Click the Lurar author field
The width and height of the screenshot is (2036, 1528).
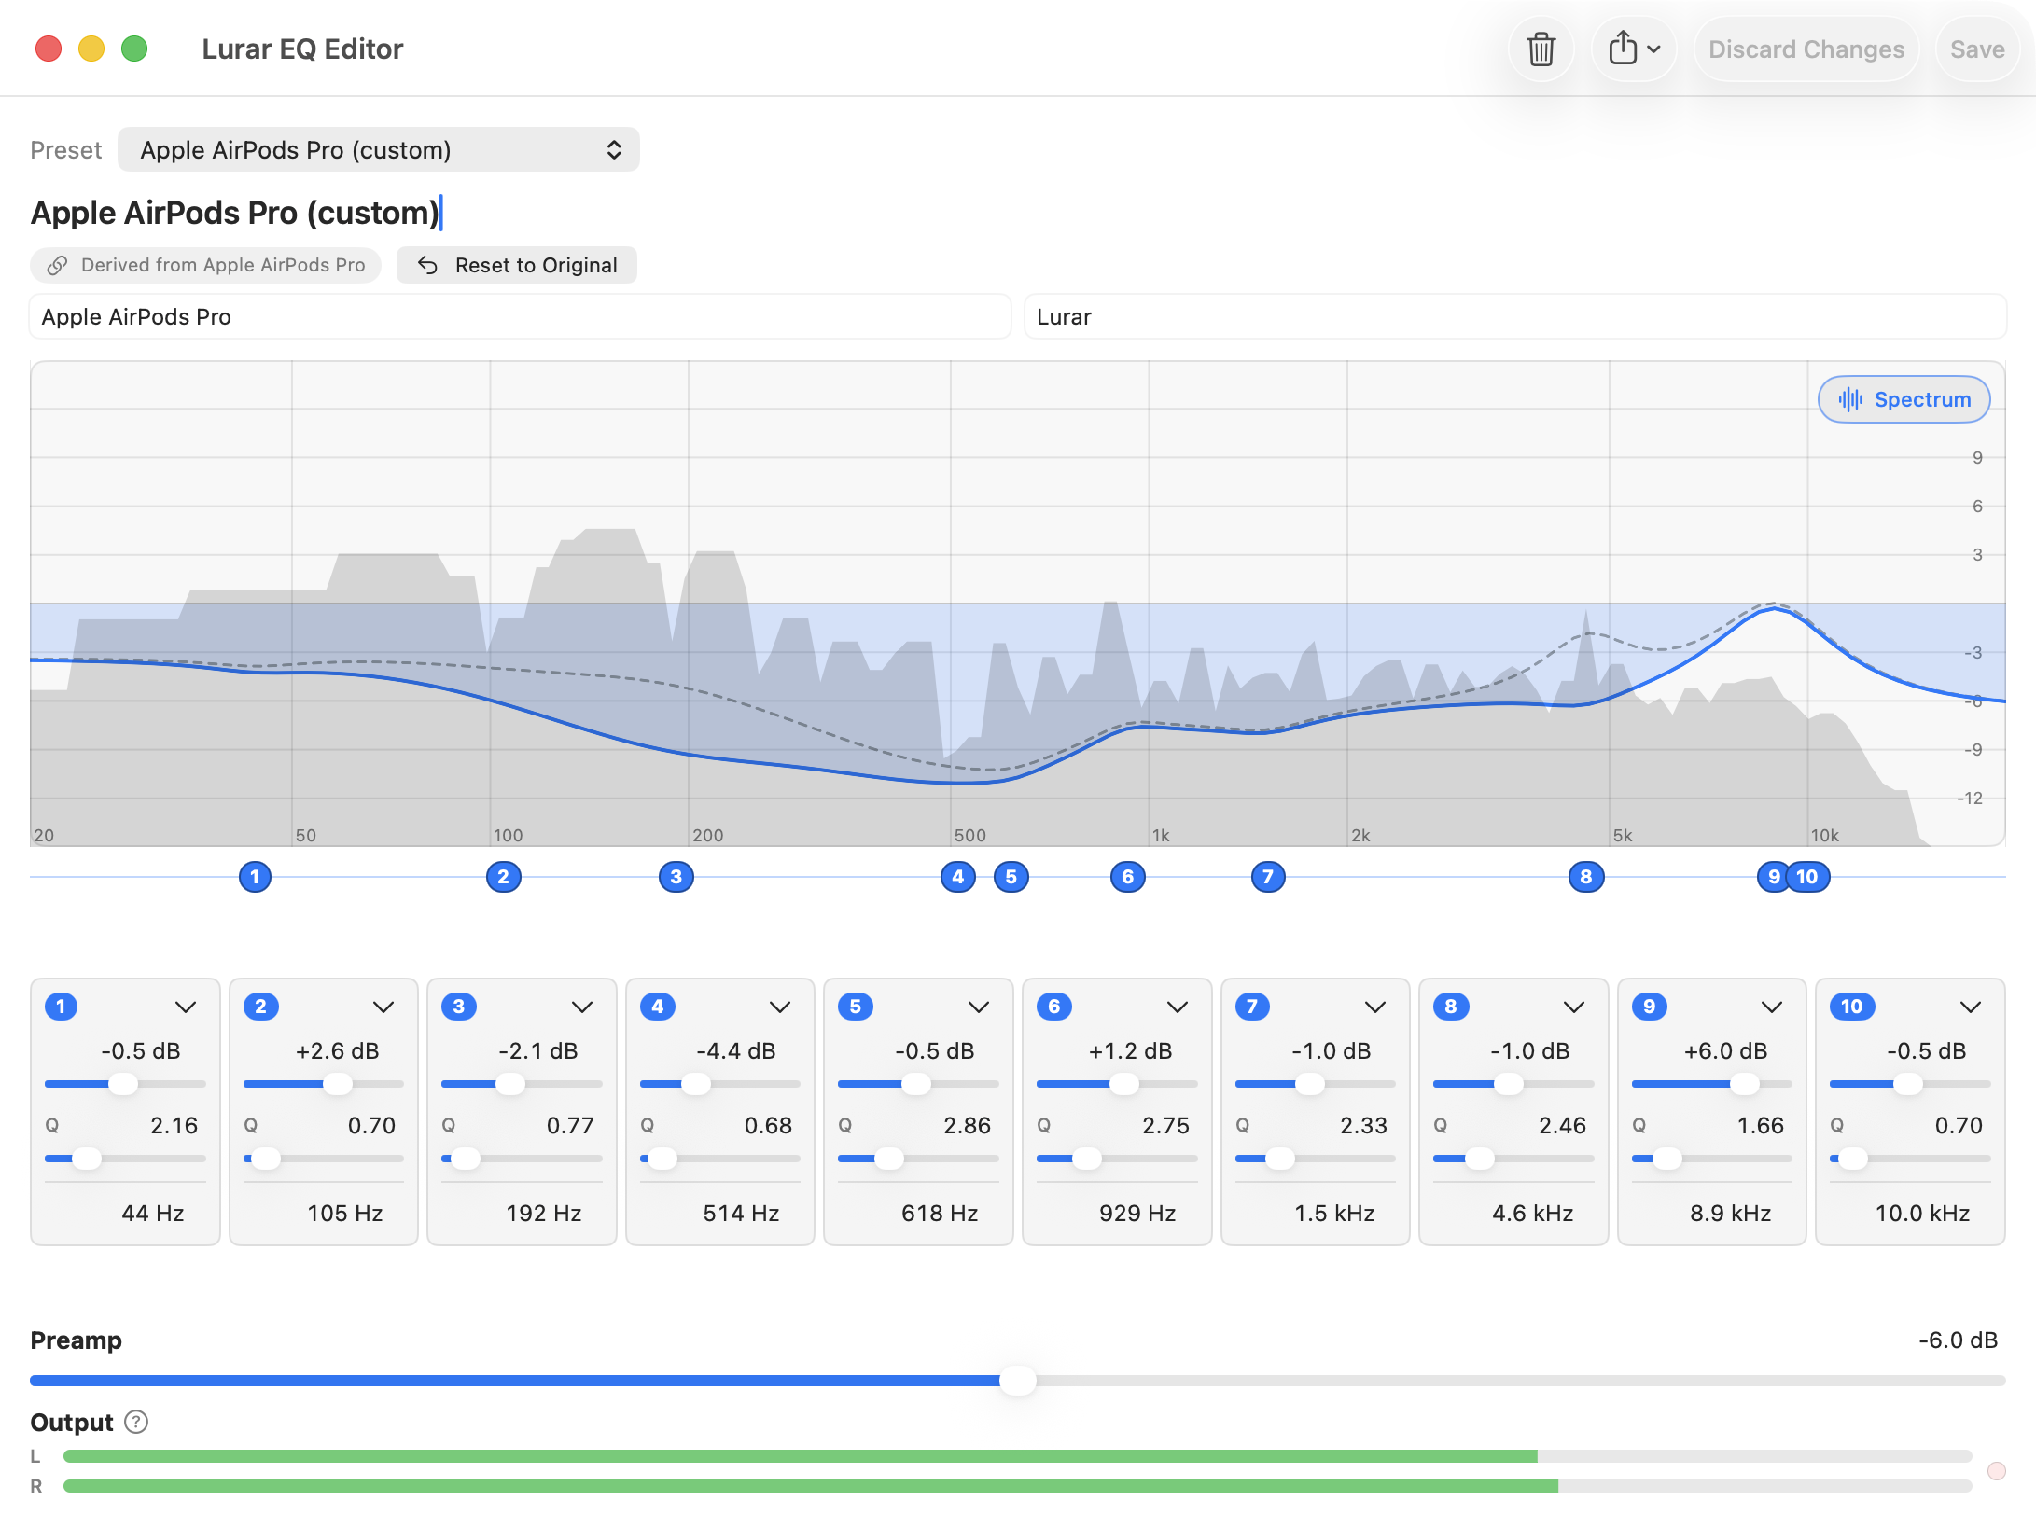coord(1515,317)
